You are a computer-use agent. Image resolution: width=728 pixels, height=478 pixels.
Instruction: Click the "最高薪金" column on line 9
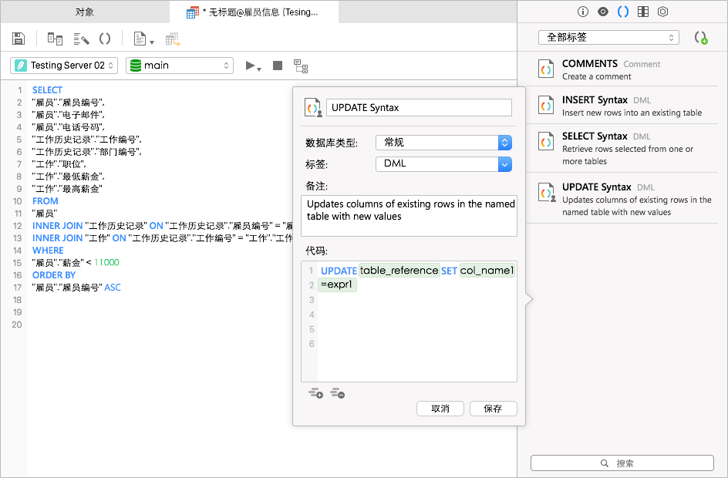(80, 188)
